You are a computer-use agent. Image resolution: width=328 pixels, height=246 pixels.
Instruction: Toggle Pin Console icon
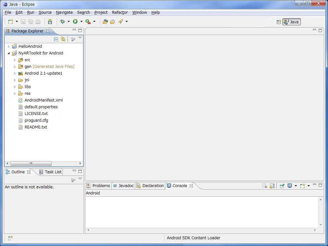[x=282, y=186]
